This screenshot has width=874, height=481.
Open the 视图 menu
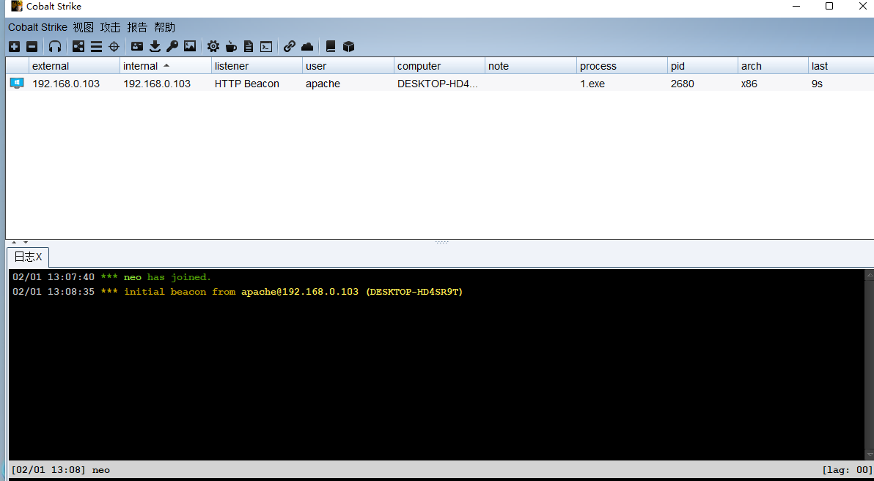point(84,27)
